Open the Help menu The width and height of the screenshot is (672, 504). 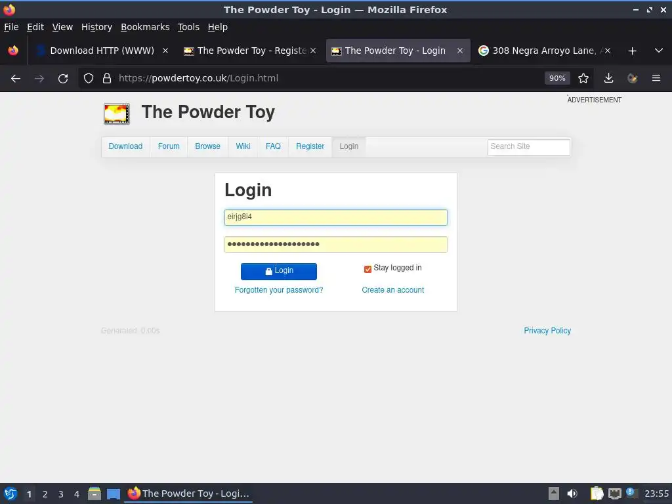click(x=218, y=27)
